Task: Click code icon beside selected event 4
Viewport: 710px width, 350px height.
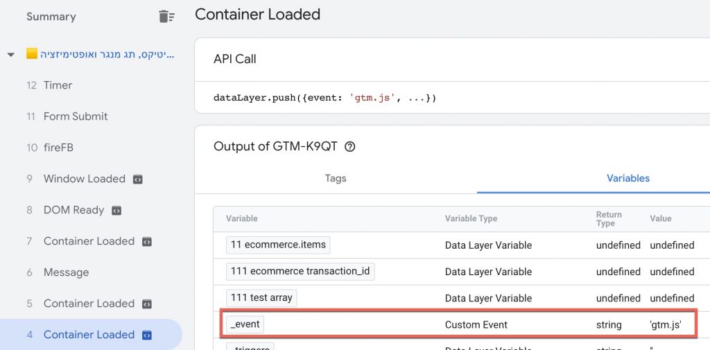Action: click(147, 335)
